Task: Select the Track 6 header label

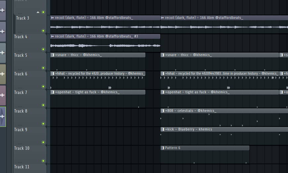Action: 21,74
